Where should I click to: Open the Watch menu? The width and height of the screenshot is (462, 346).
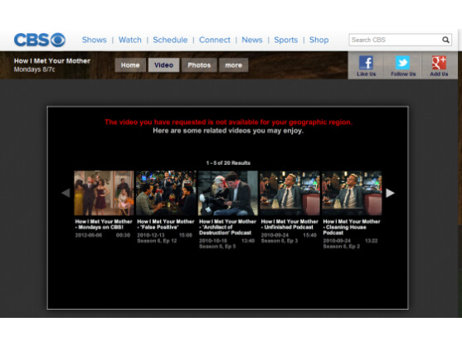coord(130,40)
